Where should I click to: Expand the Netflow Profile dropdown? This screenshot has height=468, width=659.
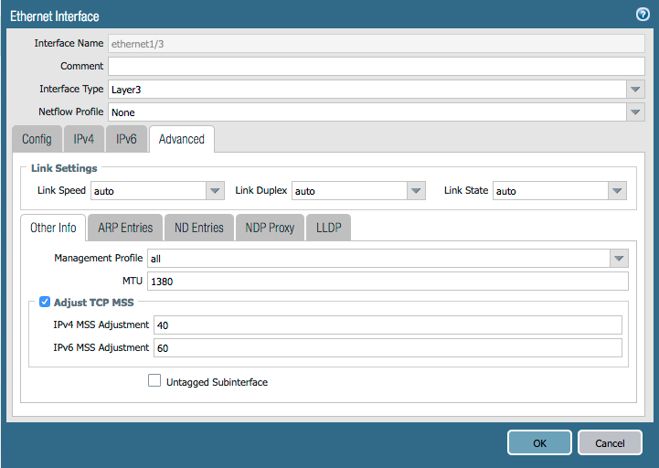636,112
